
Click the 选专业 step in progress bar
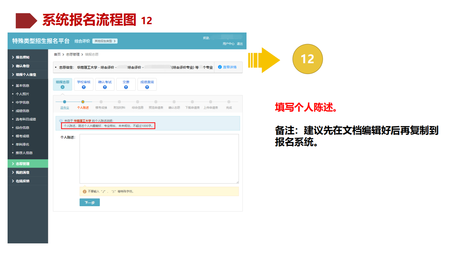(65, 108)
